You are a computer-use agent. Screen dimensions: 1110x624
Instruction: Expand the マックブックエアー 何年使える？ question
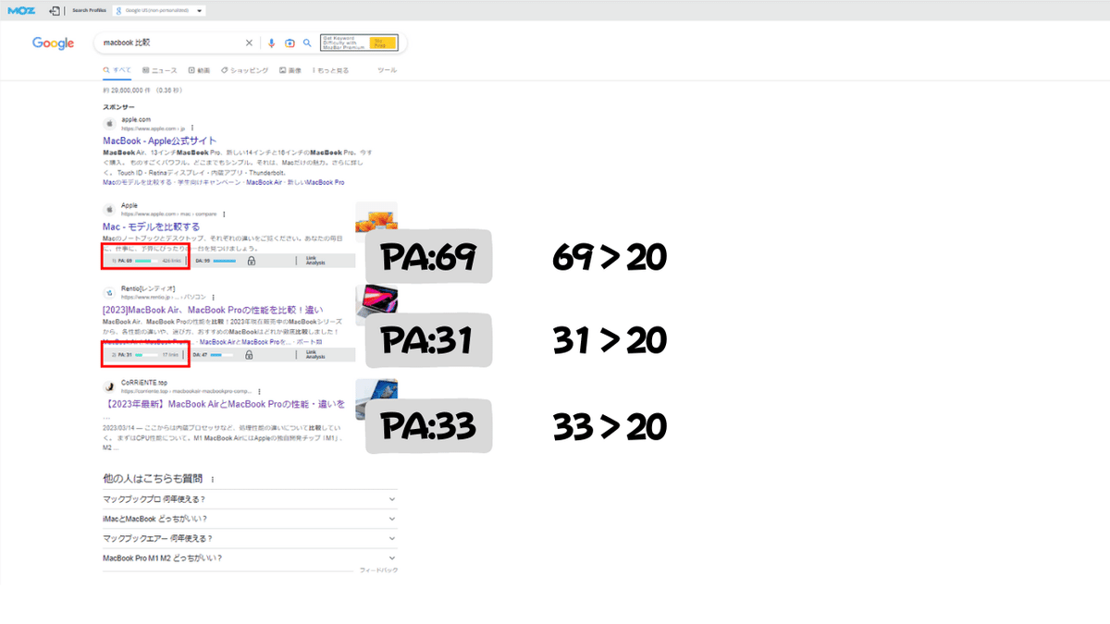coord(250,538)
